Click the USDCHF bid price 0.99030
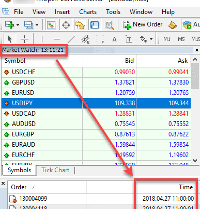 point(125,72)
